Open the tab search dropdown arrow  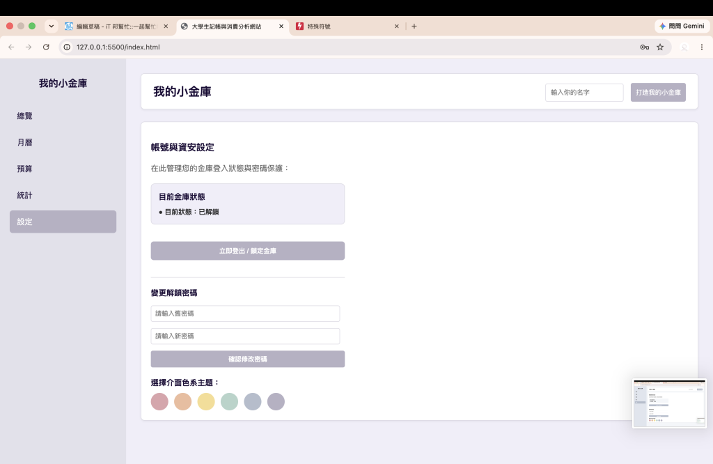coord(52,26)
